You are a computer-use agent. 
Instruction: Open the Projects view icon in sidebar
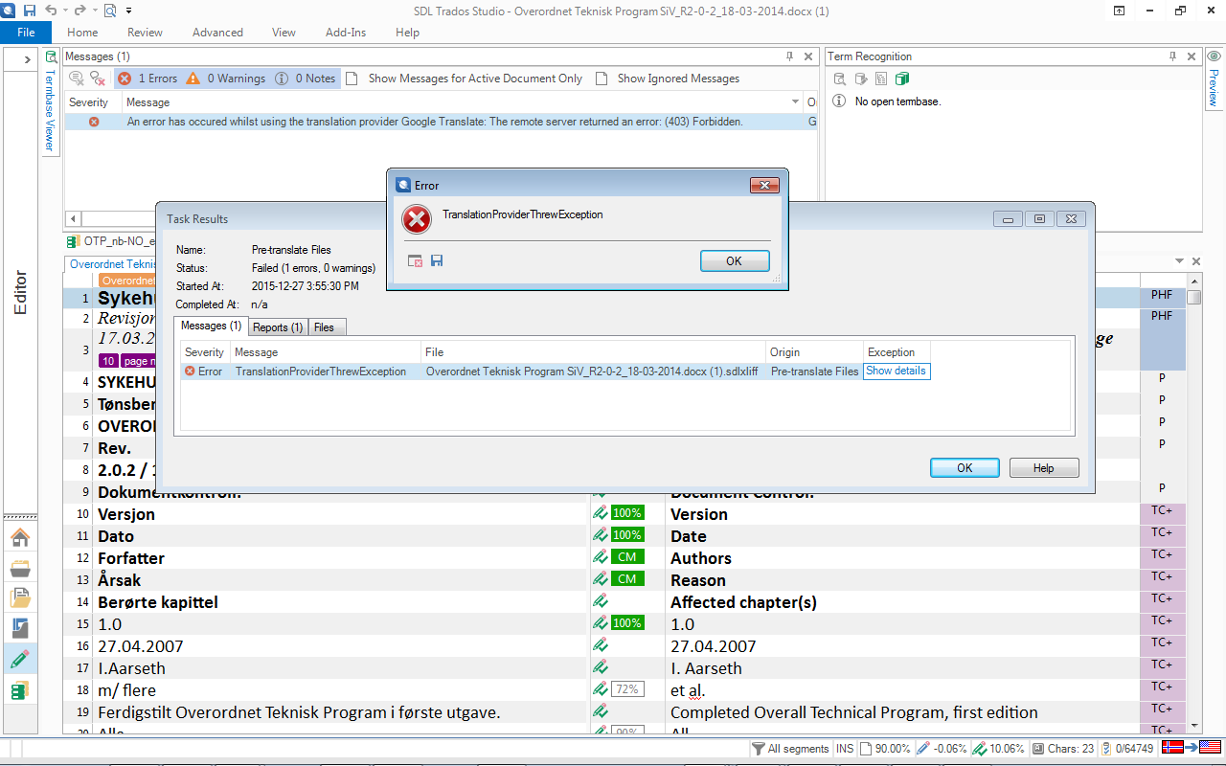pyautogui.click(x=19, y=569)
